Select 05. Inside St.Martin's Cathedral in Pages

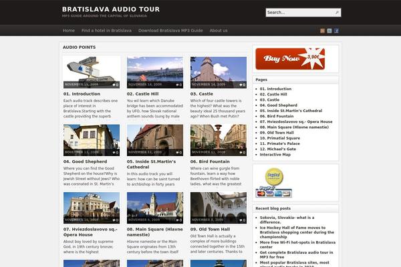click(x=291, y=111)
